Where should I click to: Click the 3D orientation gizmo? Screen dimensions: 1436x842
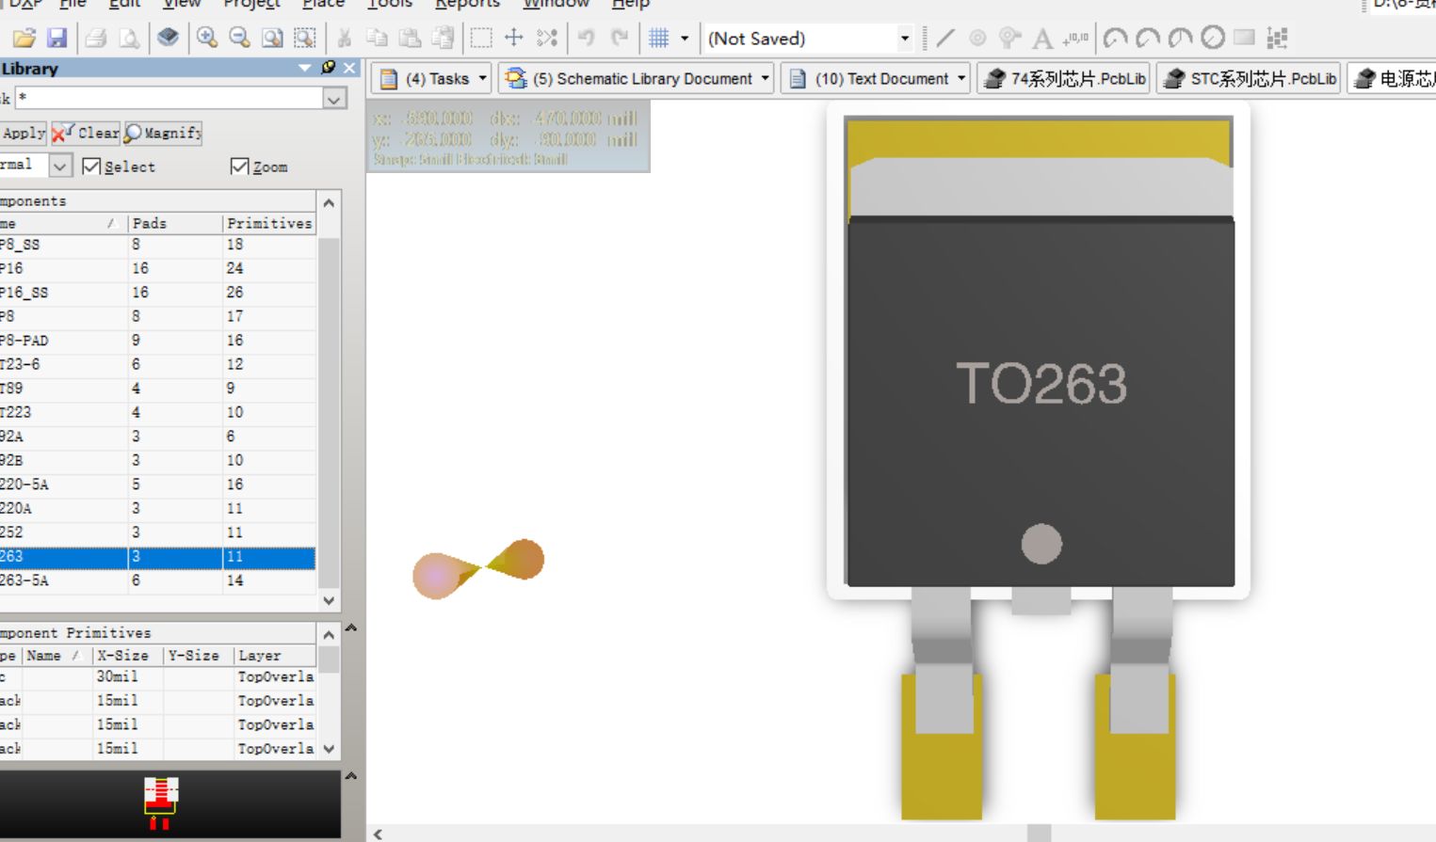pyautogui.click(x=478, y=568)
